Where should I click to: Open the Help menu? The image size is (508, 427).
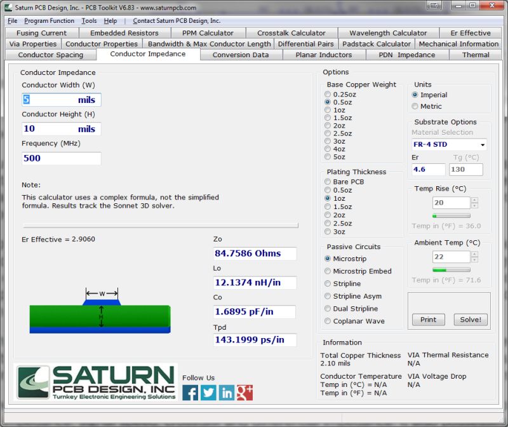click(x=110, y=21)
